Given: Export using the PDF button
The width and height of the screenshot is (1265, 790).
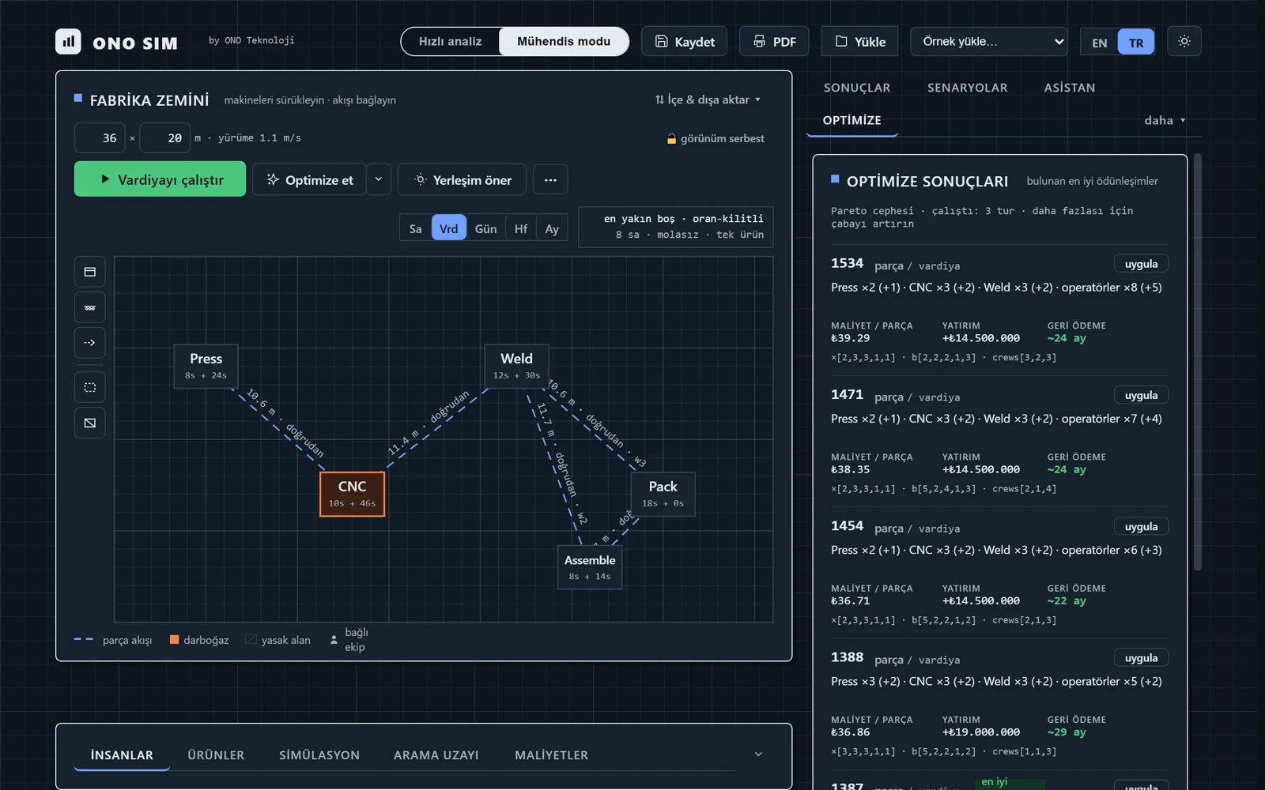Looking at the screenshot, I should pos(774,41).
